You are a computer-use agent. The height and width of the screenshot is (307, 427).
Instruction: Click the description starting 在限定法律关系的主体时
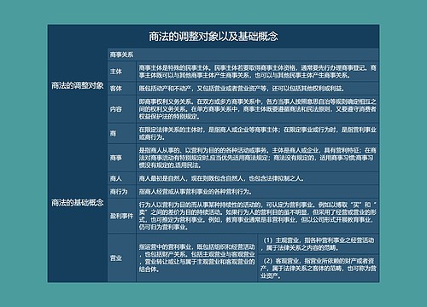[258, 133]
